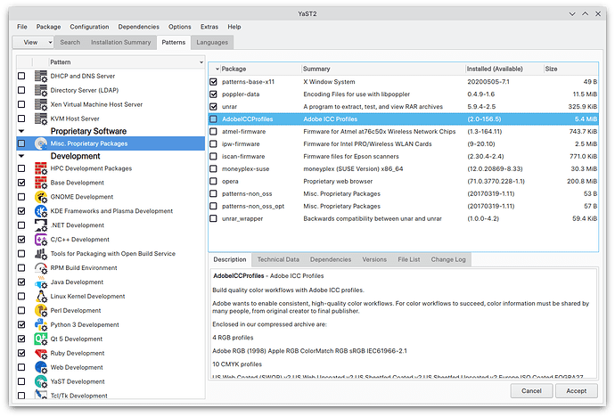Sort by the Installed (Available) column header
The height and width of the screenshot is (417, 615).
[504, 69]
